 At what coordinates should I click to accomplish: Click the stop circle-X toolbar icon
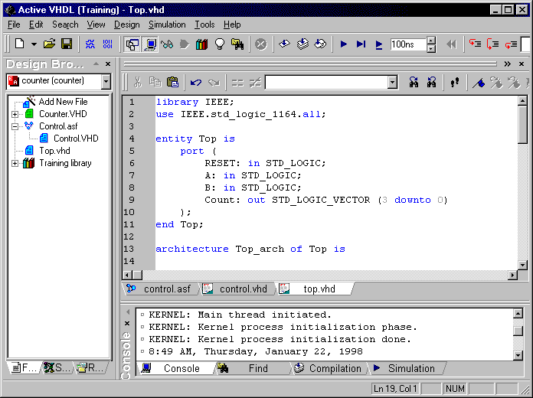[x=260, y=44]
